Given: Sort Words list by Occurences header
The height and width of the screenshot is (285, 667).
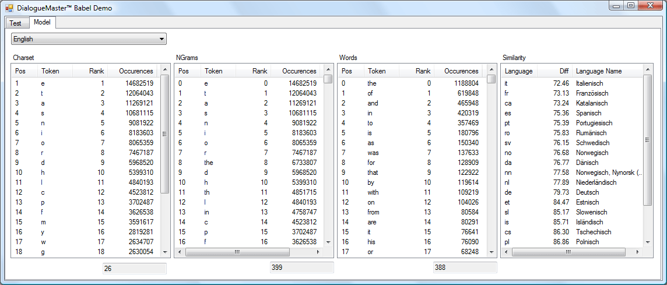Looking at the screenshot, I should point(459,71).
